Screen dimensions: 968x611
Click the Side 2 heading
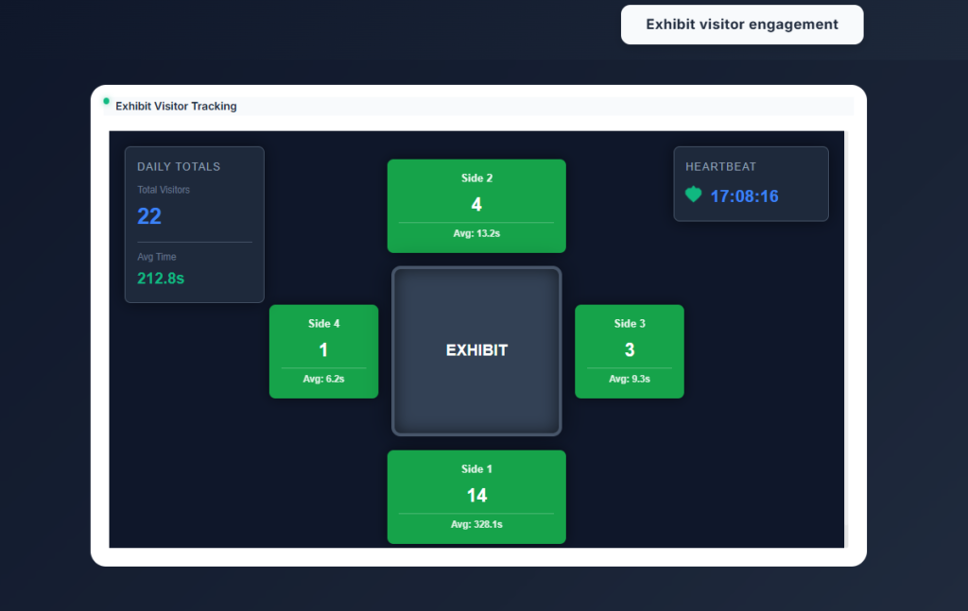click(476, 178)
